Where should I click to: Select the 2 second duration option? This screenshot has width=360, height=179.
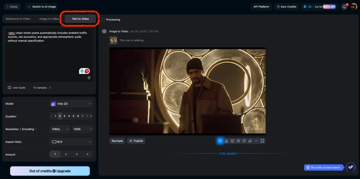[60, 116]
